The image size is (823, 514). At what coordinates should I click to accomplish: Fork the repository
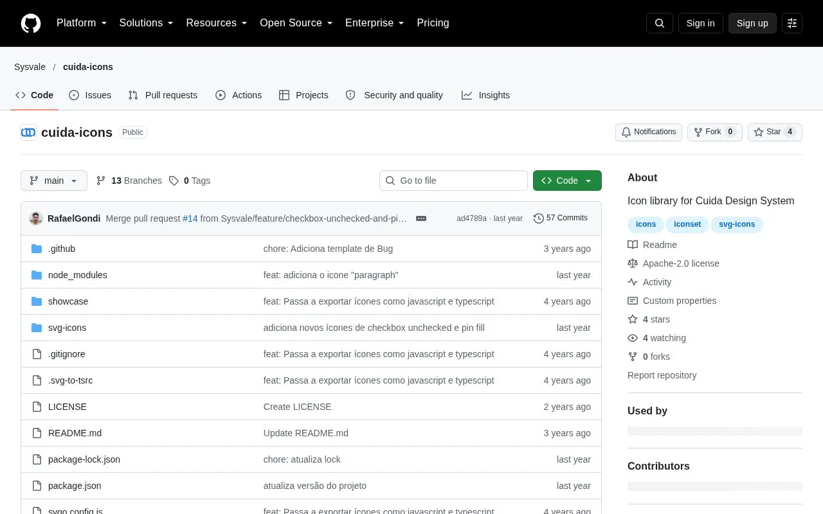coord(715,132)
